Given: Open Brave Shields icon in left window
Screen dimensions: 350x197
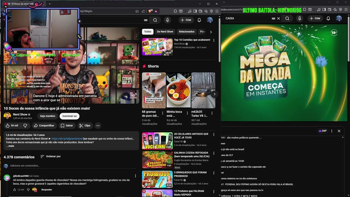Looking at the screenshot, I should coord(150,11).
